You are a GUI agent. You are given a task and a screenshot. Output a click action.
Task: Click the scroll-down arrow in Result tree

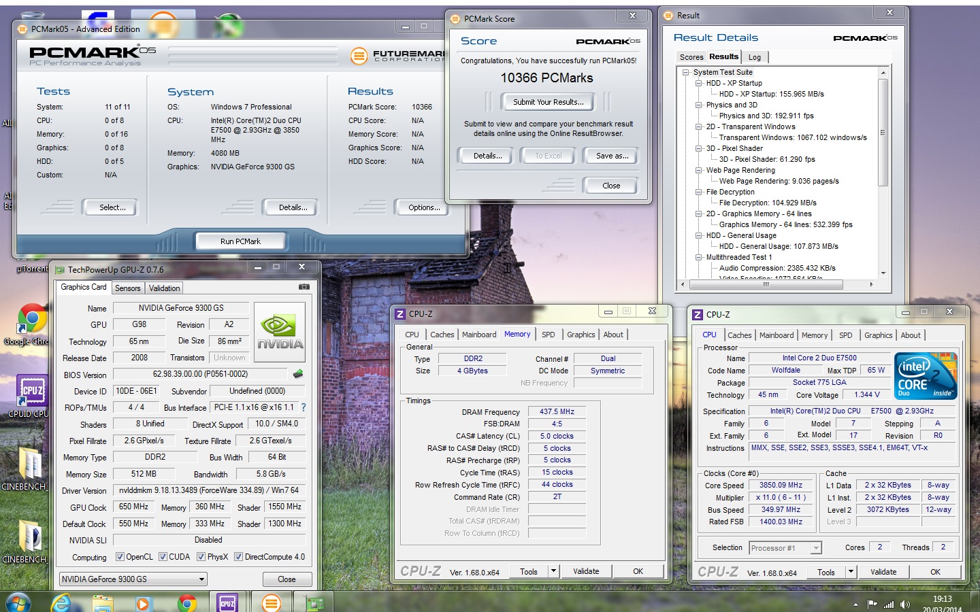point(883,273)
